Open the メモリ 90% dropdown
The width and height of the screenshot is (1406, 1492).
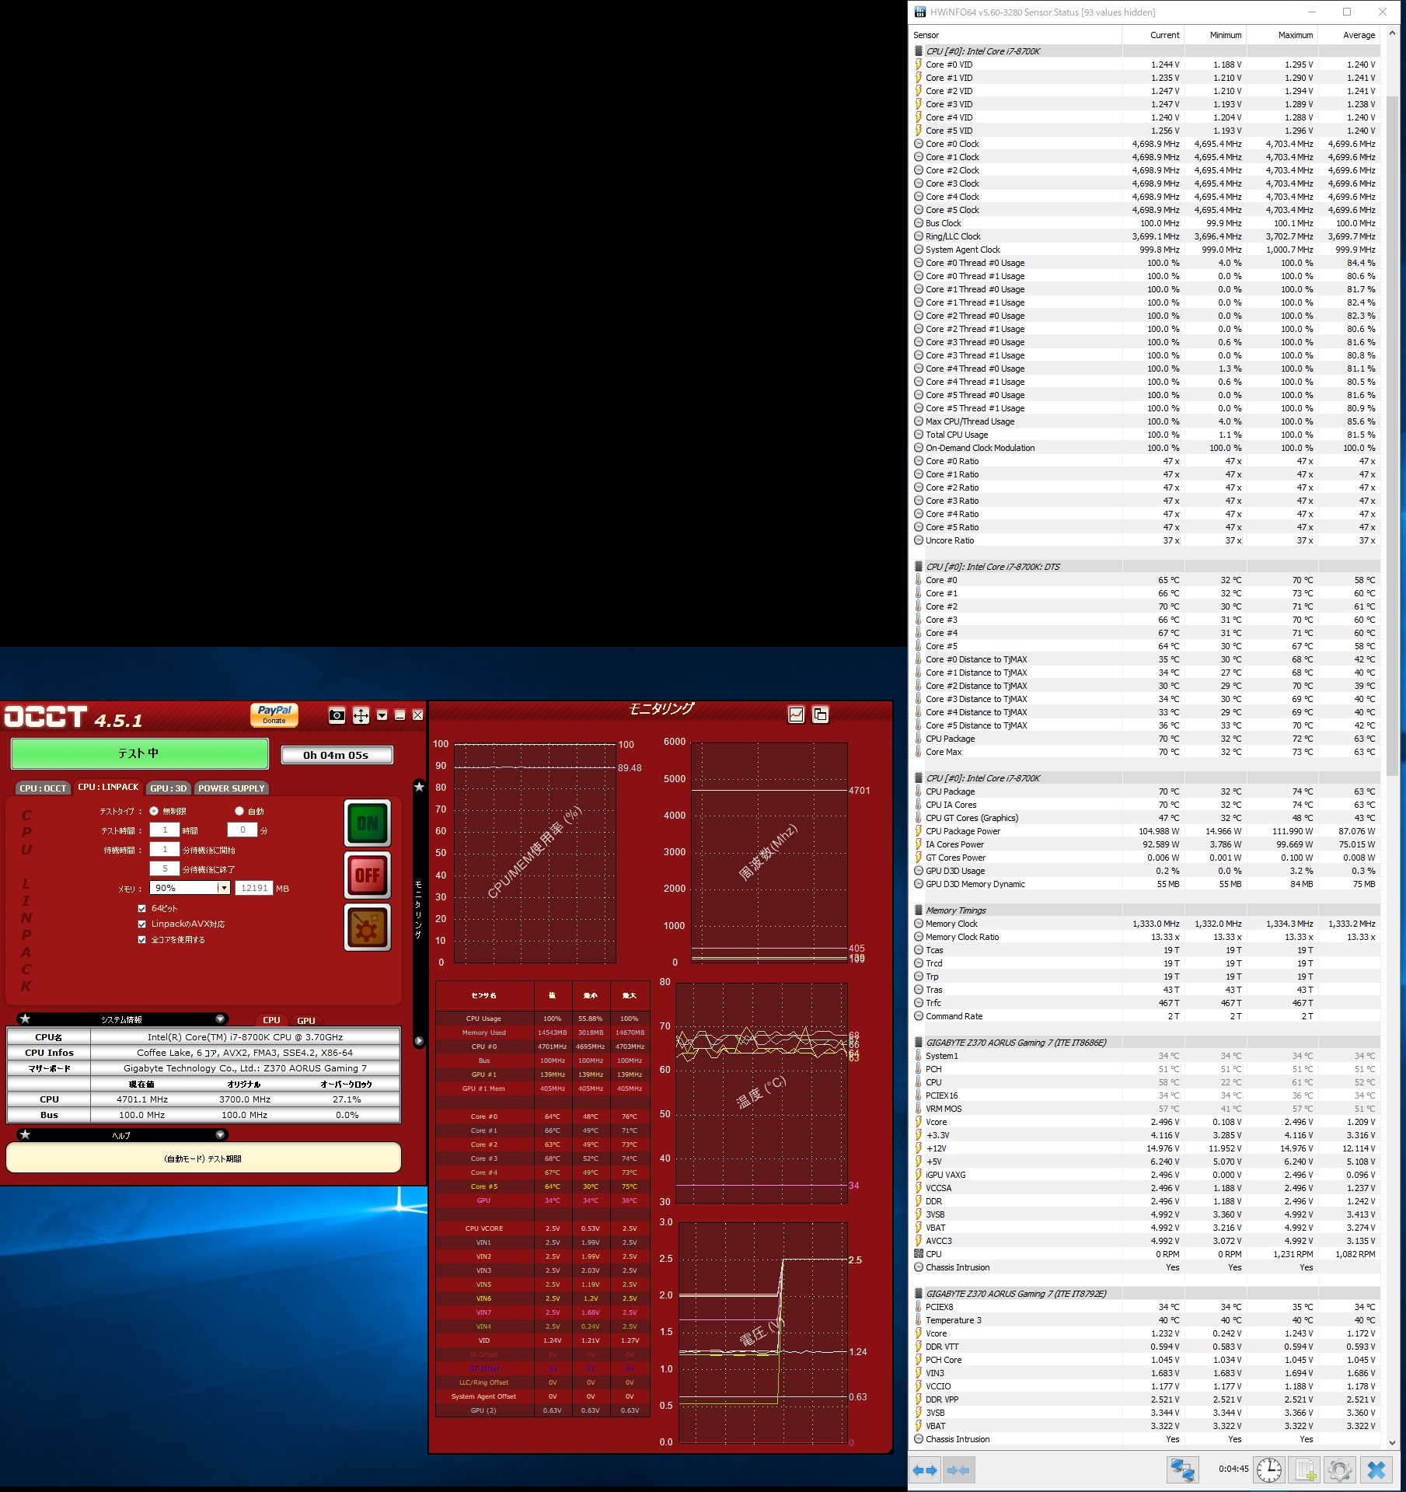pyautogui.click(x=224, y=888)
